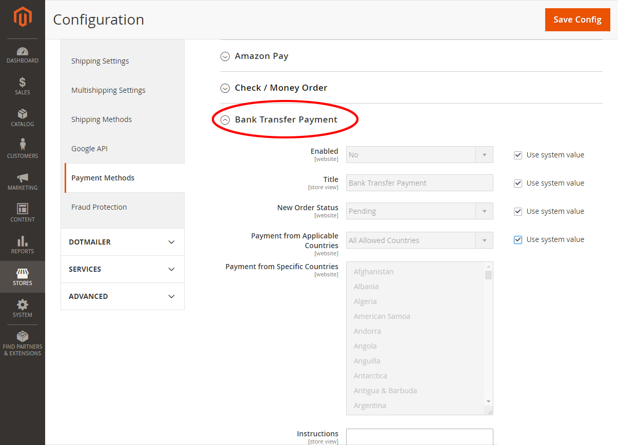Open Sales dollar-sign icon
Screen dimensions: 618x445
pyautogui.click(x=23, y=82)
